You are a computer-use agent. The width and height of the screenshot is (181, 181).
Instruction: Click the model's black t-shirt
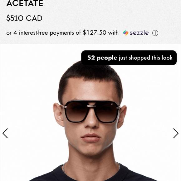92,174
